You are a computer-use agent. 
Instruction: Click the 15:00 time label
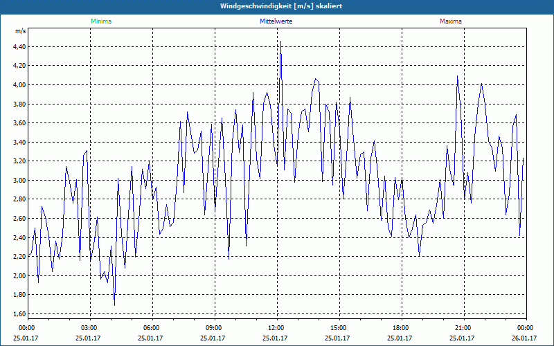click(337, 328)
